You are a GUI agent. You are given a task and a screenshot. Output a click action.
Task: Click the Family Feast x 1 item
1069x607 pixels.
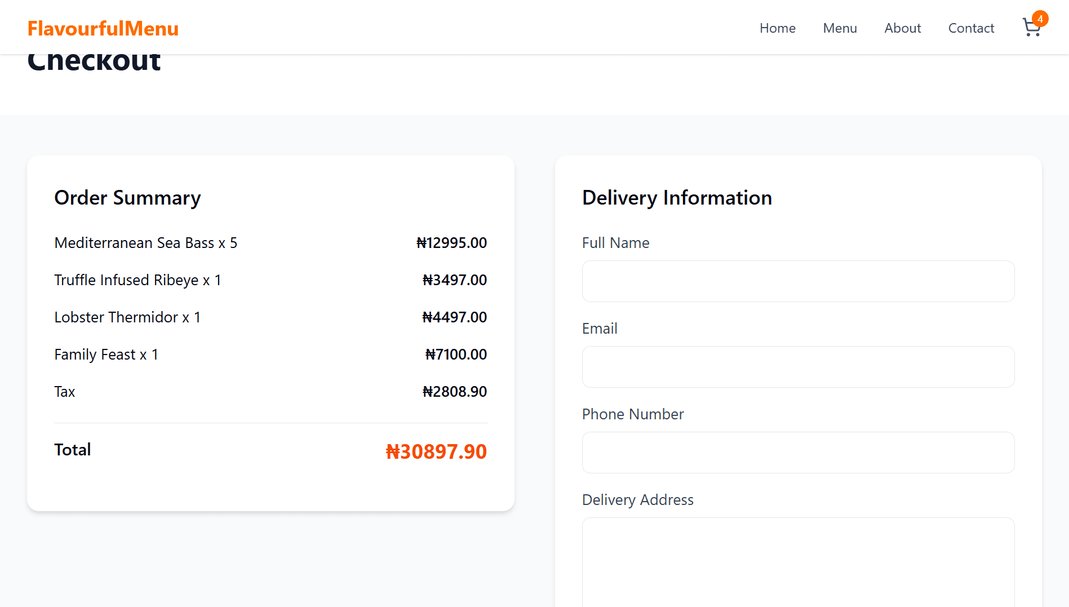point(106,355)
